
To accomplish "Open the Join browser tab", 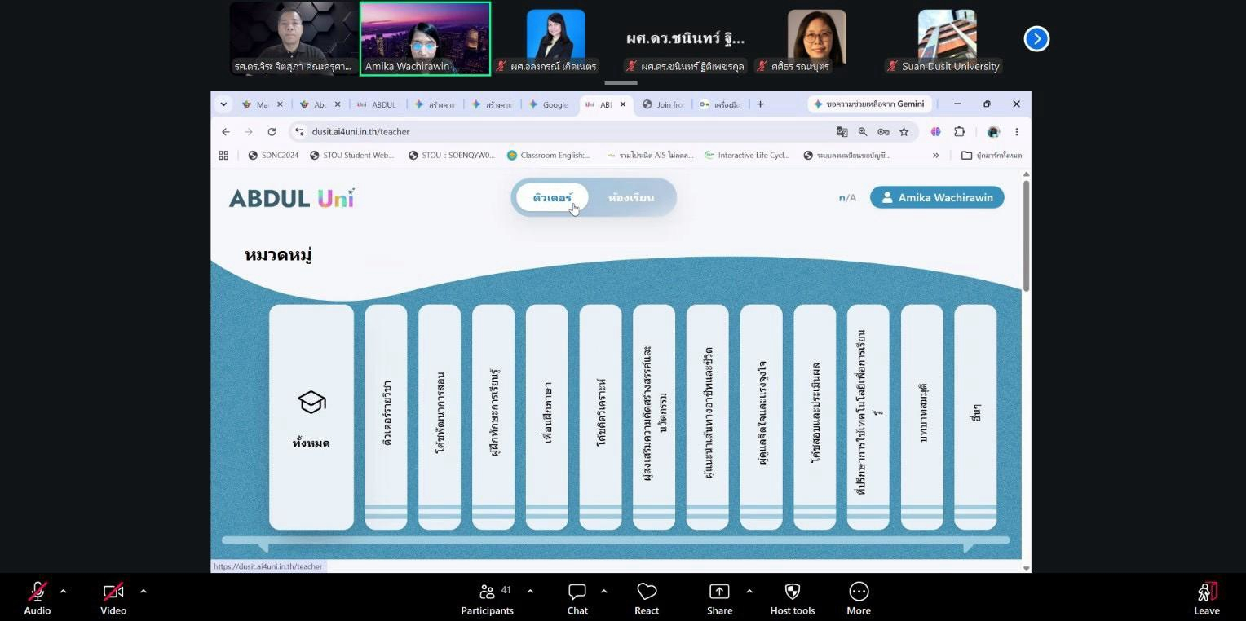I will click(664, 104).
